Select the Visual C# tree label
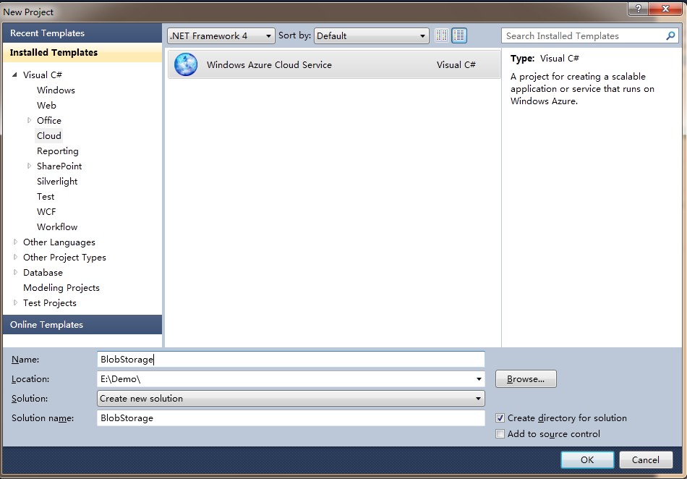Viewport: 687px width, 479px height. (x=43, y=75)
